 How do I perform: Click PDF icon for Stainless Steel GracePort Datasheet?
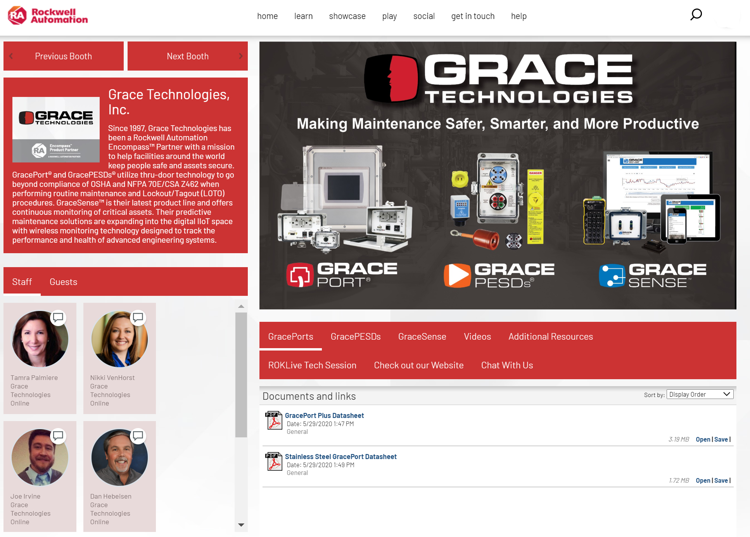[x=273, y=461]
